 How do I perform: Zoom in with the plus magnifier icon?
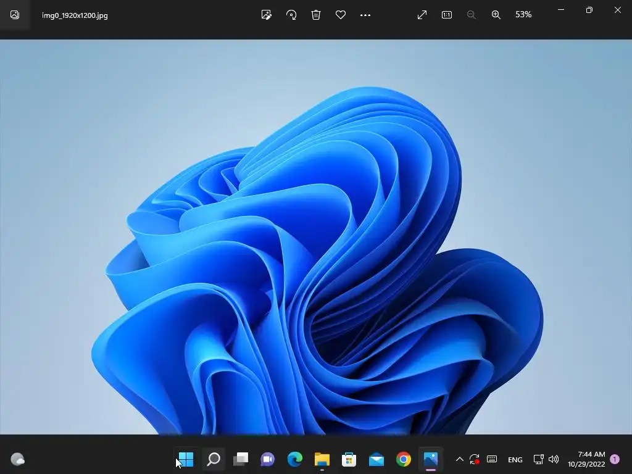[x=496, y=15]
